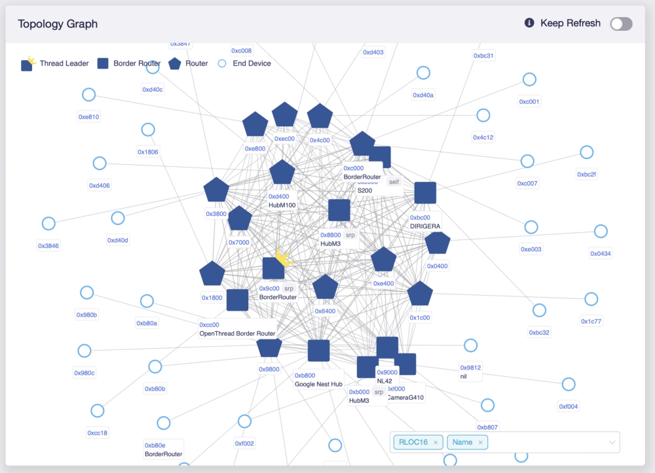Click the Thread Leader legend icon
655x473 pixels.
click(28, 64)
